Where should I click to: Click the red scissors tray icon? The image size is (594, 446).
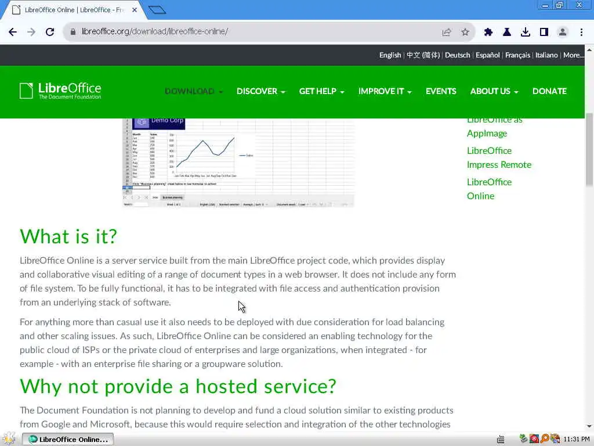534,439
